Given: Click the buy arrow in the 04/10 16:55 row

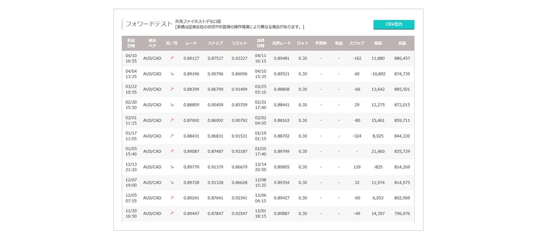Looking at the screenshot, I should point(172,58).
